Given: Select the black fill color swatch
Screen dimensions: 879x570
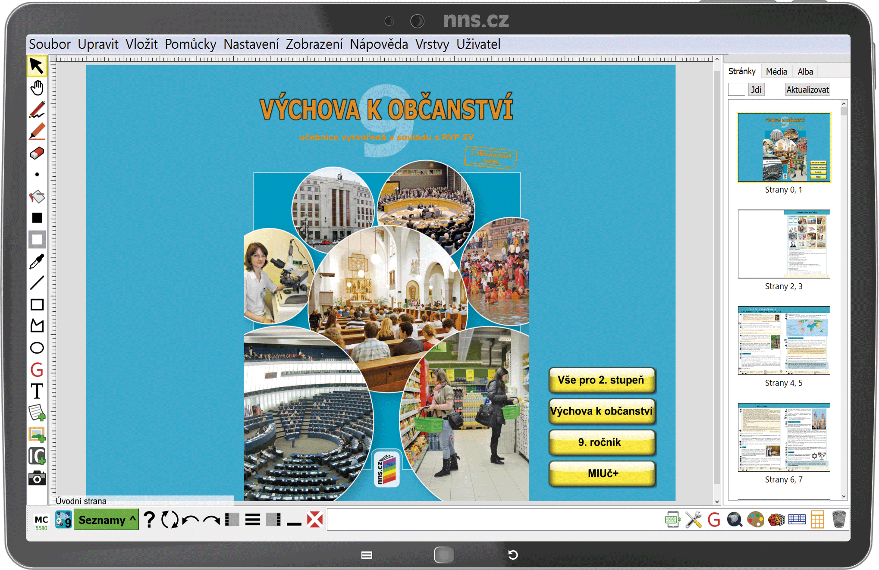Looking at the screenshot, I should click(37, 218).
